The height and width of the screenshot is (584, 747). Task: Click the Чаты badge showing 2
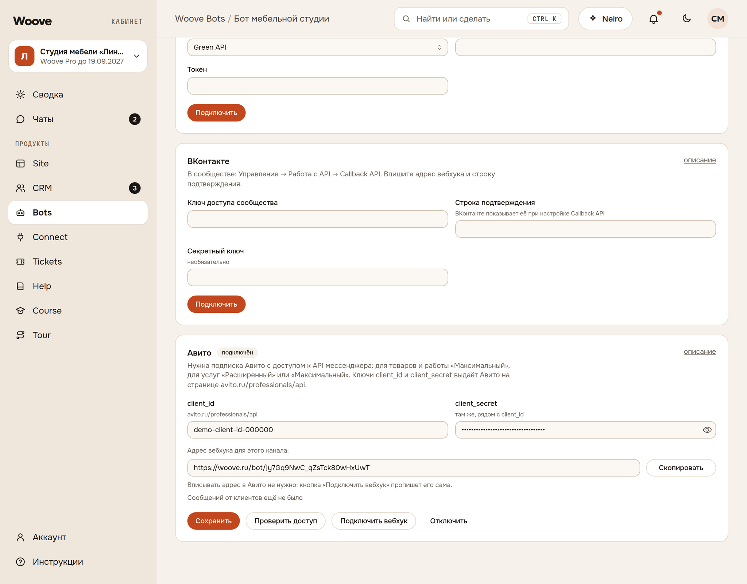(x=135, y=119)
